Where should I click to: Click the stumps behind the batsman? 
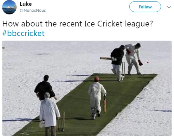click(123, 68)
